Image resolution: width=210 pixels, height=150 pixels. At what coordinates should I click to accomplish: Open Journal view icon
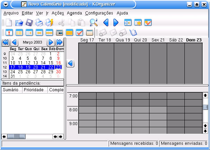(x=90, y=33)
